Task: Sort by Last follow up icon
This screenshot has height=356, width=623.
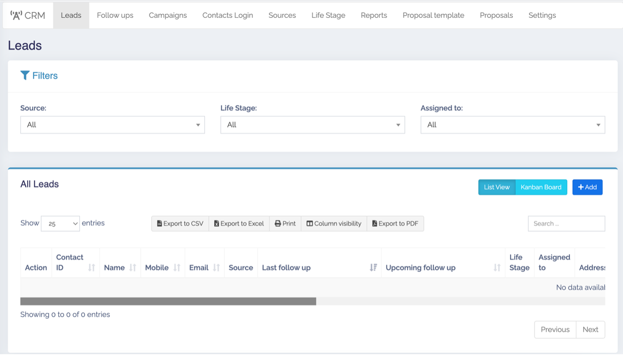Action: [x=373, y=268]
